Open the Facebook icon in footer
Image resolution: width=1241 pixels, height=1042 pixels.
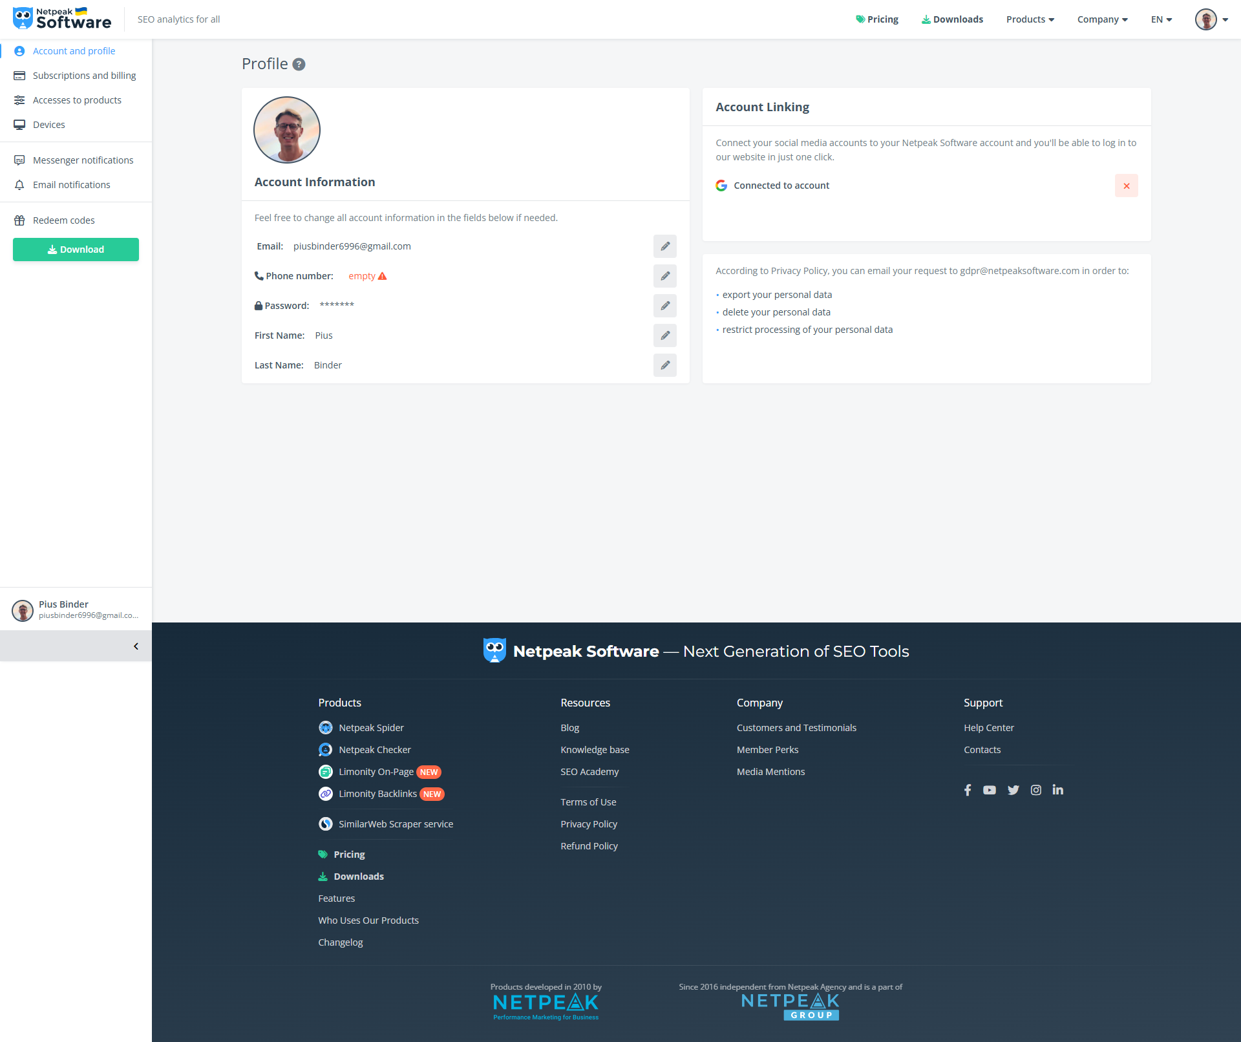[x=968, y=790]
